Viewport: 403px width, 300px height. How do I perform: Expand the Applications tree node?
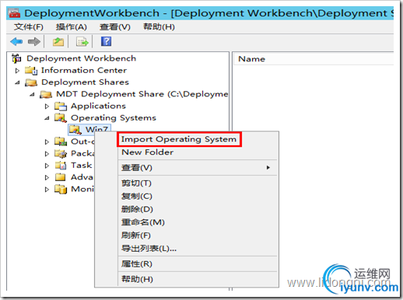click(47, 106)
